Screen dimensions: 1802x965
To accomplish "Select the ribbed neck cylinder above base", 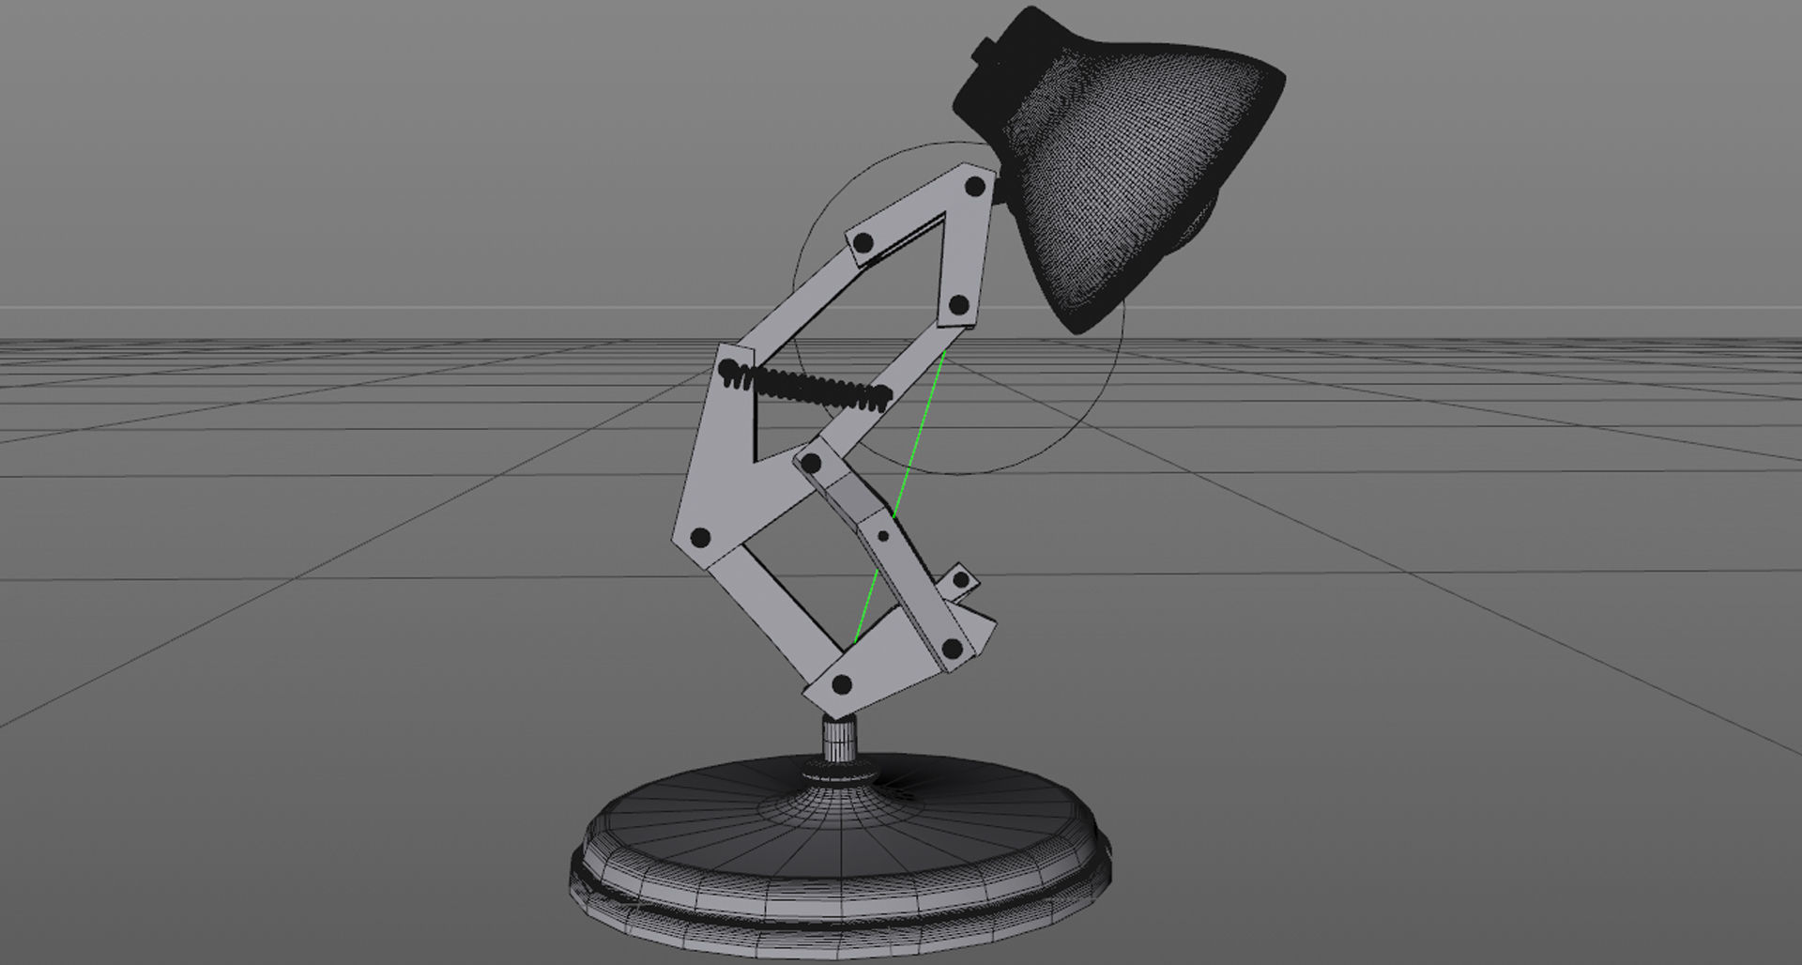I will tap(840, 741).
